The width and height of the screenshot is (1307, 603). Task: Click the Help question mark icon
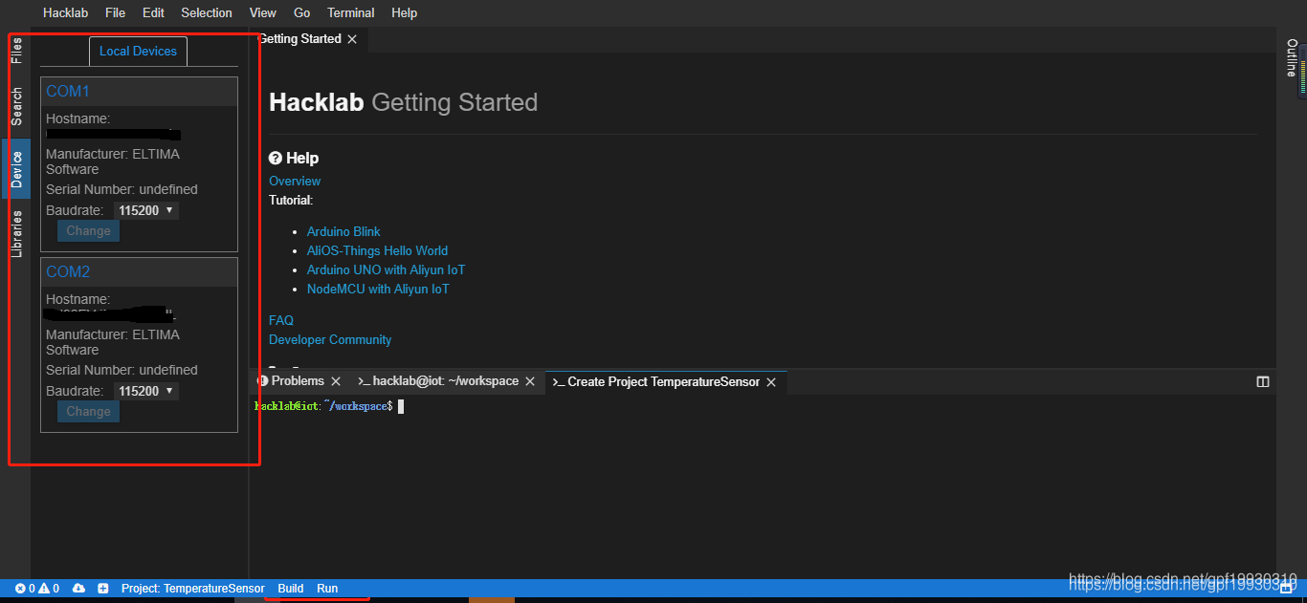(x=276, y=159)
